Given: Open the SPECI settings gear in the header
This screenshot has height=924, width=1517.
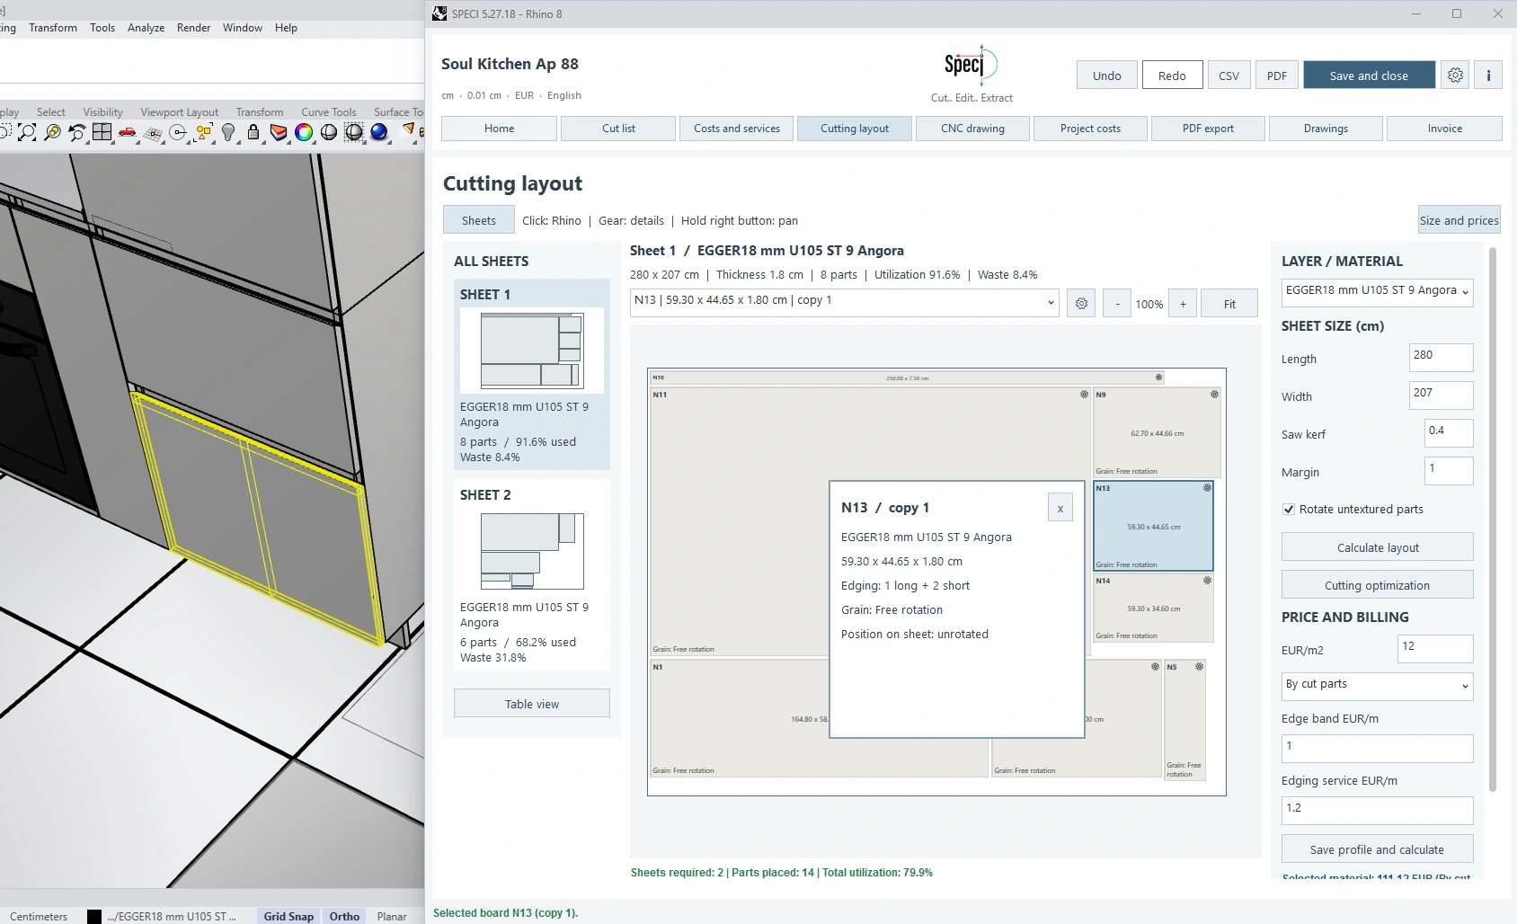Looking at the screenshot, I should point(1455,76).
